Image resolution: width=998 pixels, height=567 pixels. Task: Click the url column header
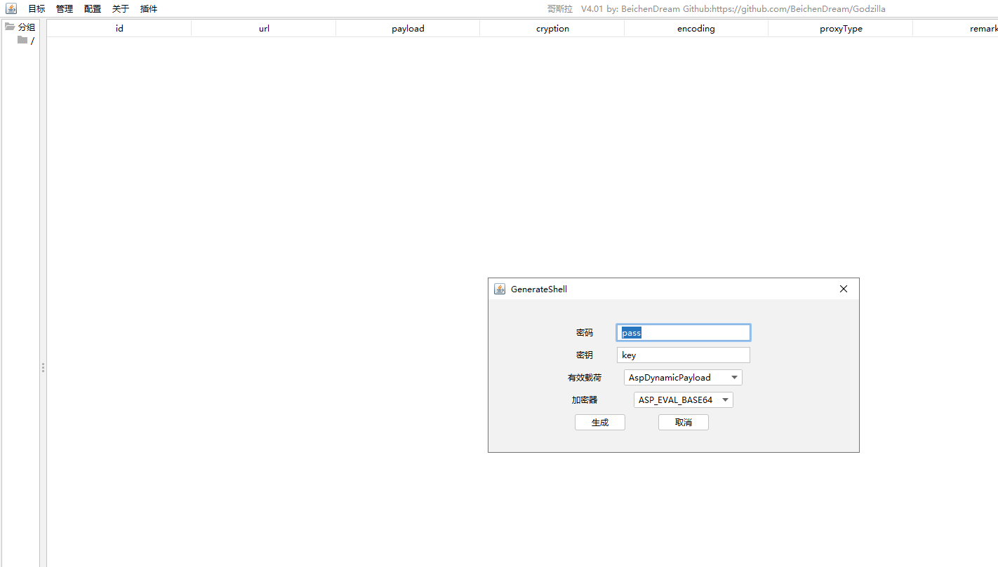click(x=264, y=28)
